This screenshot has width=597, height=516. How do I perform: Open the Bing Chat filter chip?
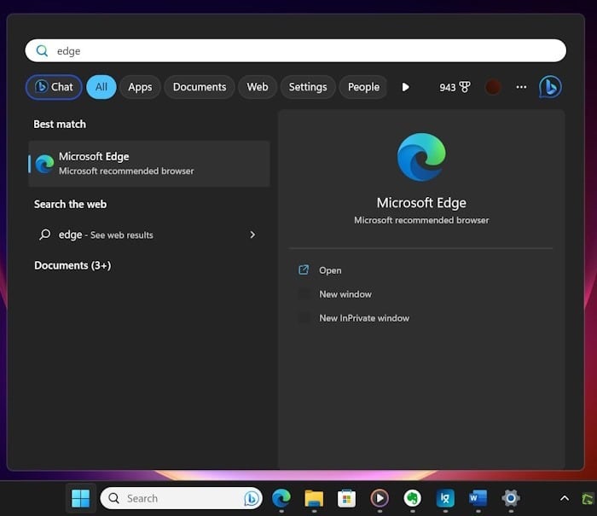coord(54,87)
